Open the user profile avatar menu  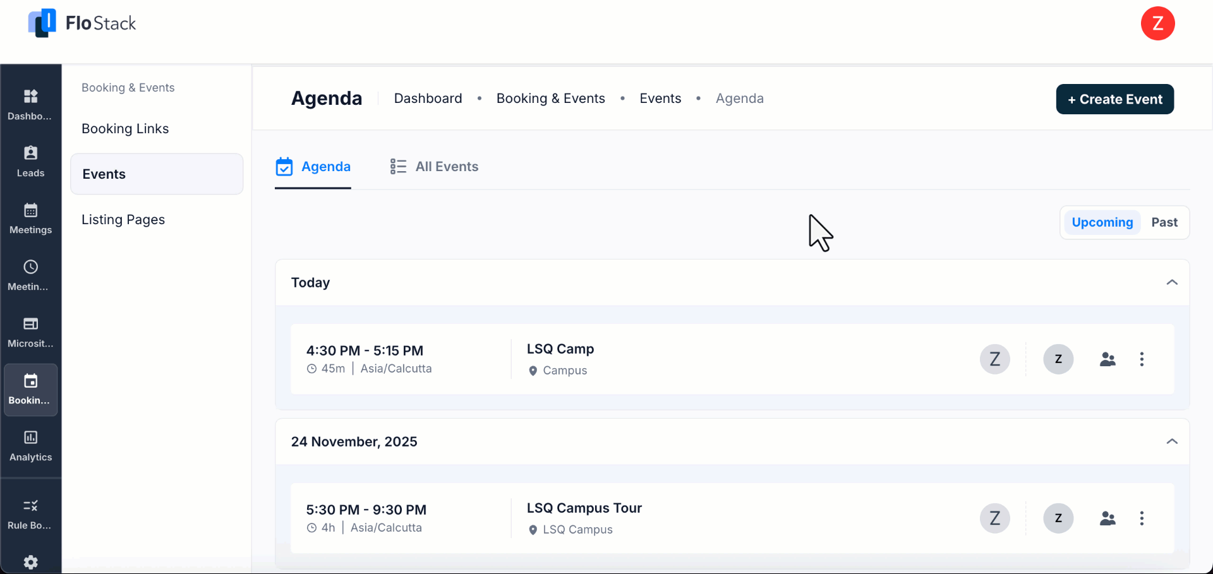1157,23
